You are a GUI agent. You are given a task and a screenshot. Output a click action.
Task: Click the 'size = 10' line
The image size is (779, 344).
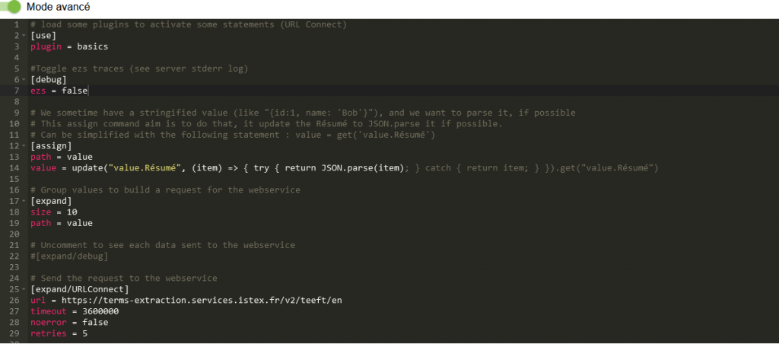[53, 212]
